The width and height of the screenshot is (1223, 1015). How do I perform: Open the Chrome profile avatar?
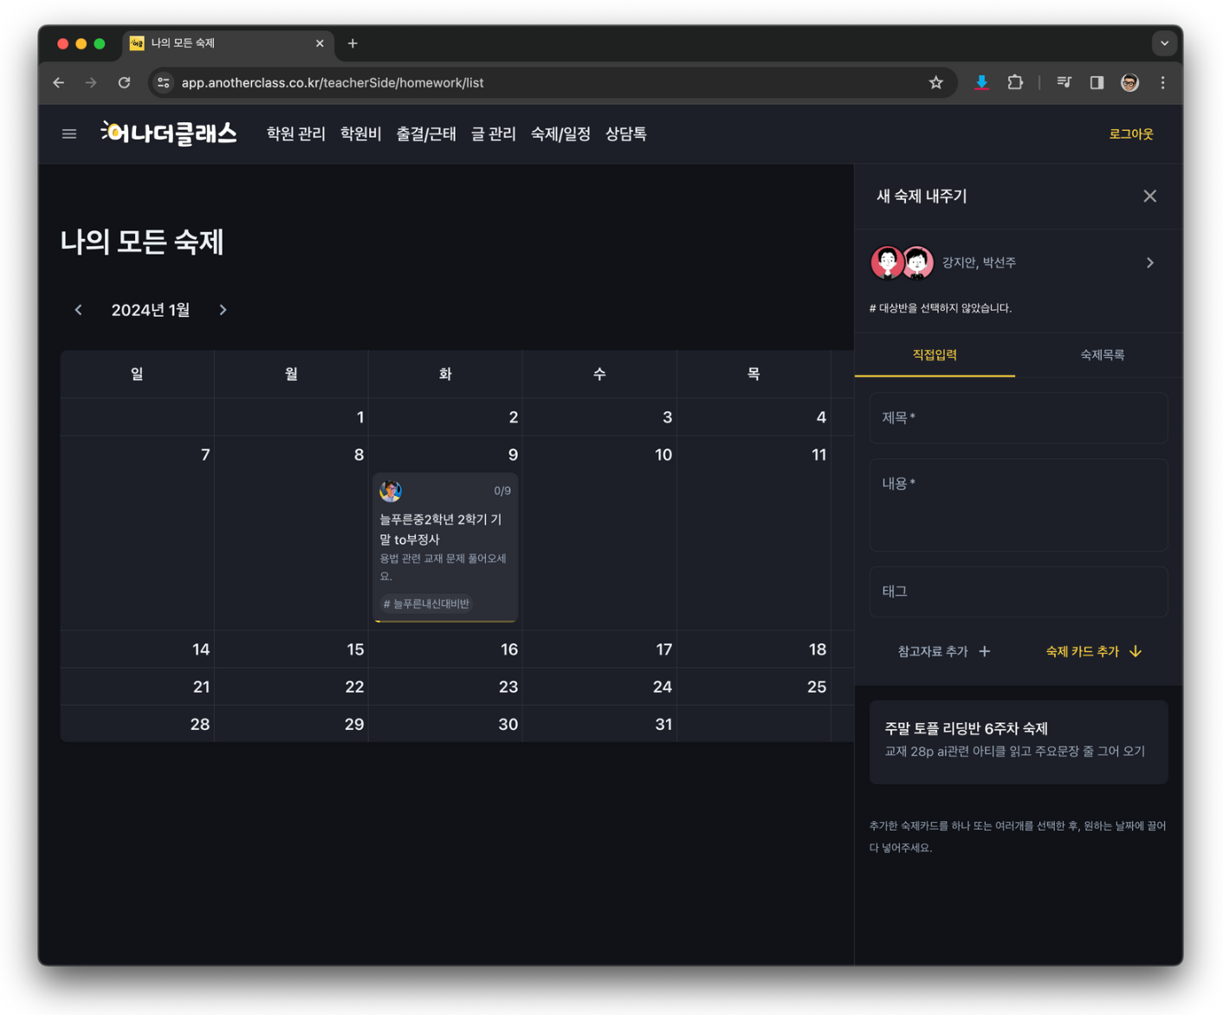(1129, 83)
